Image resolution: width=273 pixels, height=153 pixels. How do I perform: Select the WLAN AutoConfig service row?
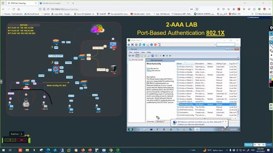[x=207, y=107]
